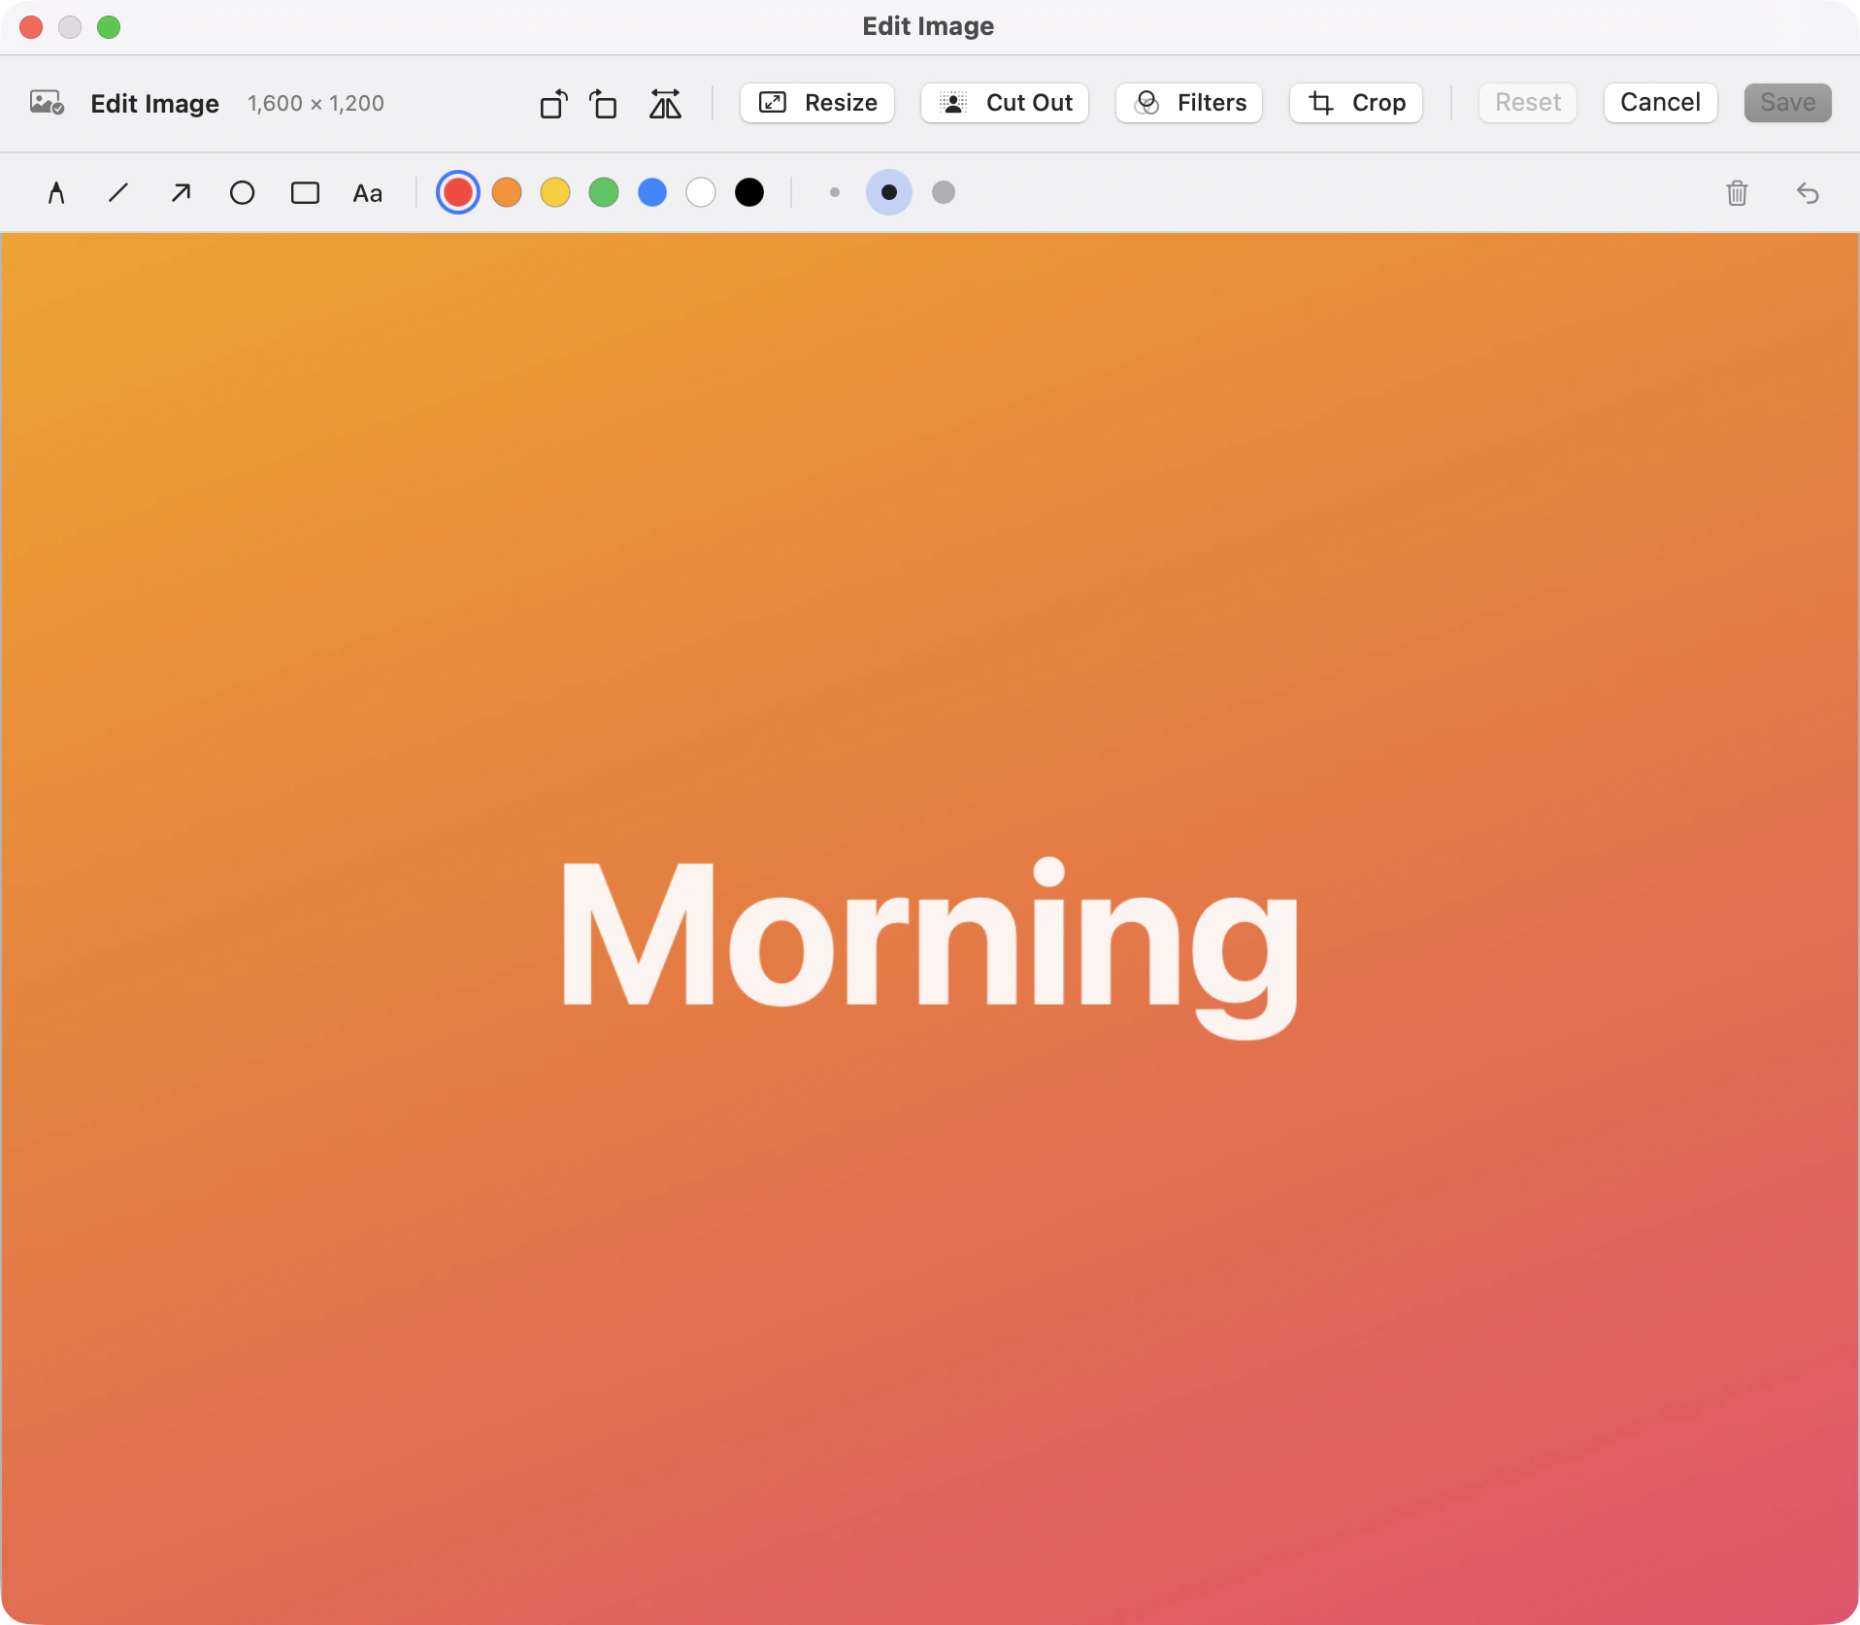Screen dimensions: 1860x1625
Task: Click the Edit Image picture icon
Action: (47, 103)
